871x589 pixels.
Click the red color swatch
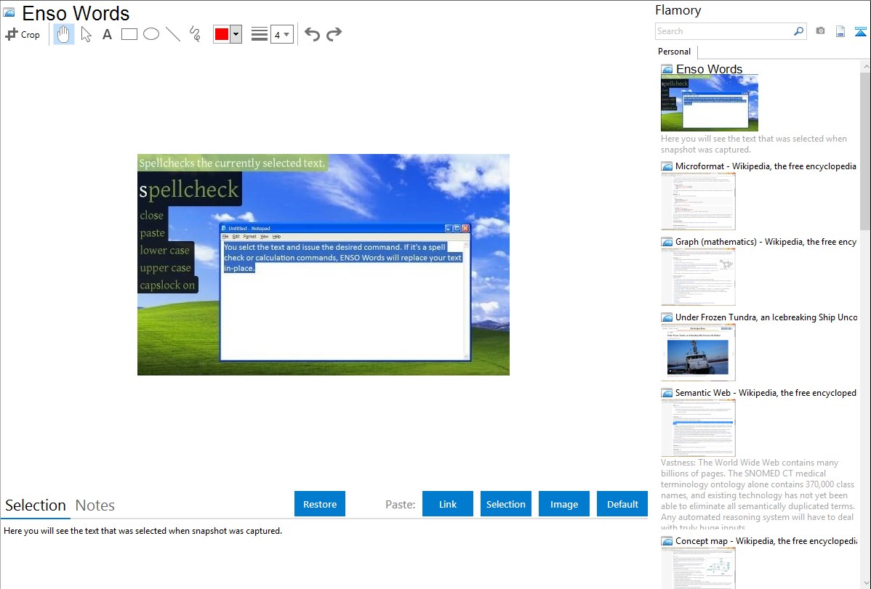[x=222, y=34]
